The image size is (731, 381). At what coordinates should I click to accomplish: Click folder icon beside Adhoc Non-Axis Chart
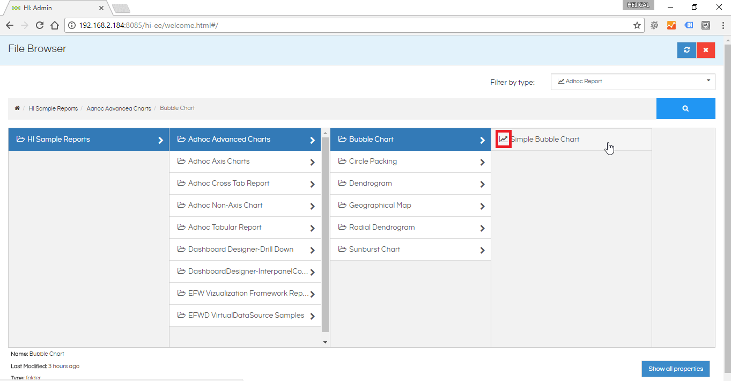(x=181, y=205)
